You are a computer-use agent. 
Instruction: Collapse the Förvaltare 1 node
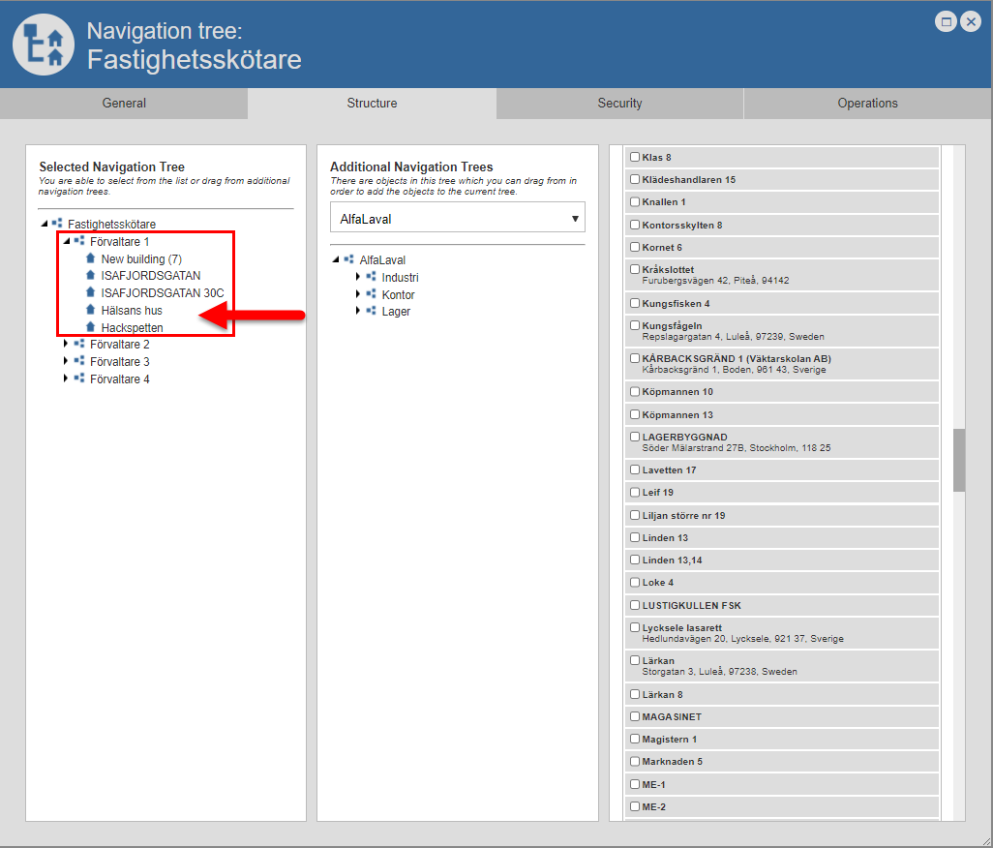[x=66, y=241]
